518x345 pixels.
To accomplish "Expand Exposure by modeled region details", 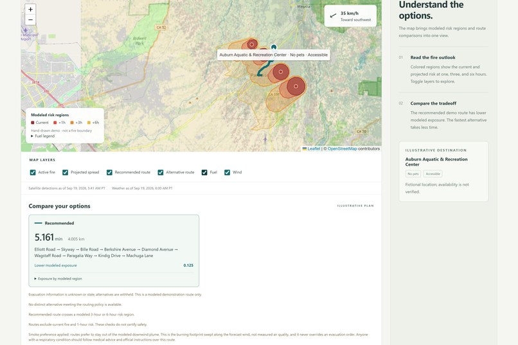I will [58, 279].
